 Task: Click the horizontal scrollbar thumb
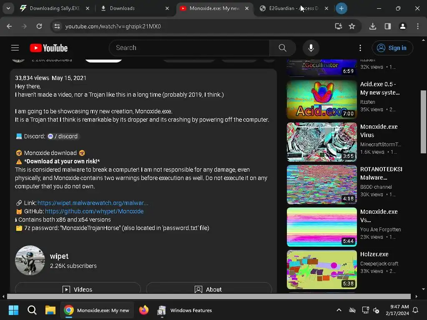208,296
